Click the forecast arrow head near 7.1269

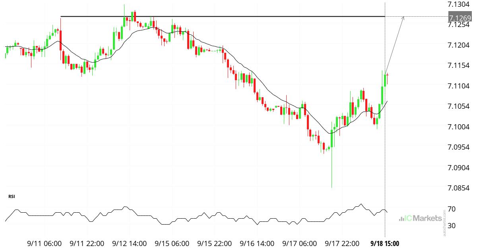(x=403, y=17)
